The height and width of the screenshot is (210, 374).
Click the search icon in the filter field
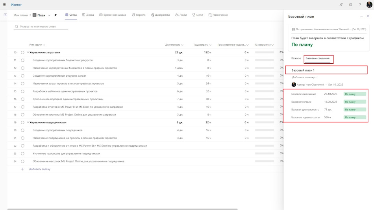(x=17, y=26)
